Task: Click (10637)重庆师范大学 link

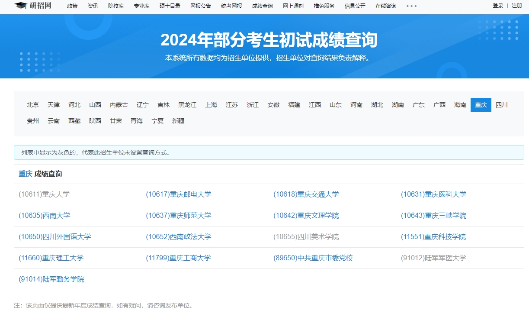Action: pos(179,216)
